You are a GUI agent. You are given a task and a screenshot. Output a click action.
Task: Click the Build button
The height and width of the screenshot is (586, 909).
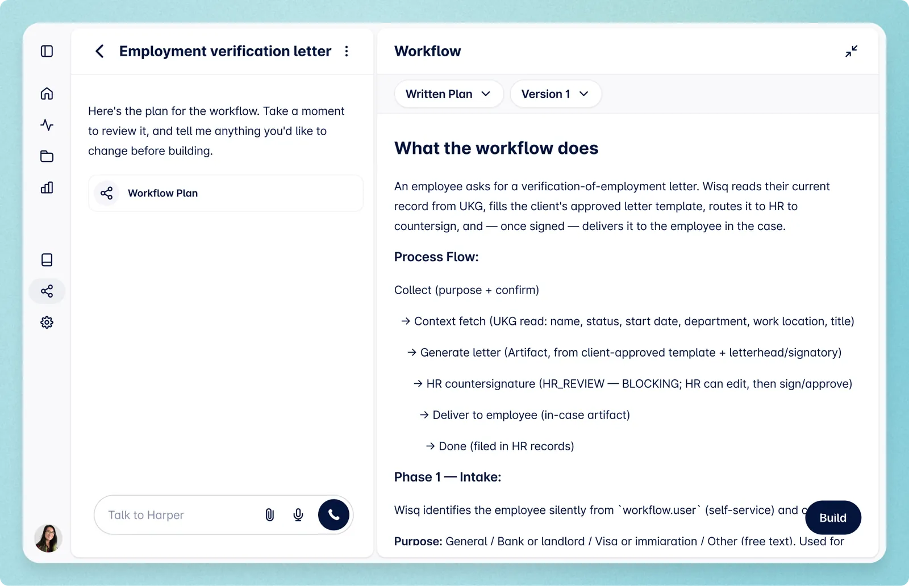pos(833,517)
